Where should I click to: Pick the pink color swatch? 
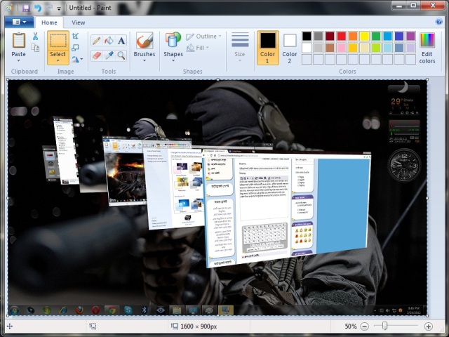click(342, 48)
